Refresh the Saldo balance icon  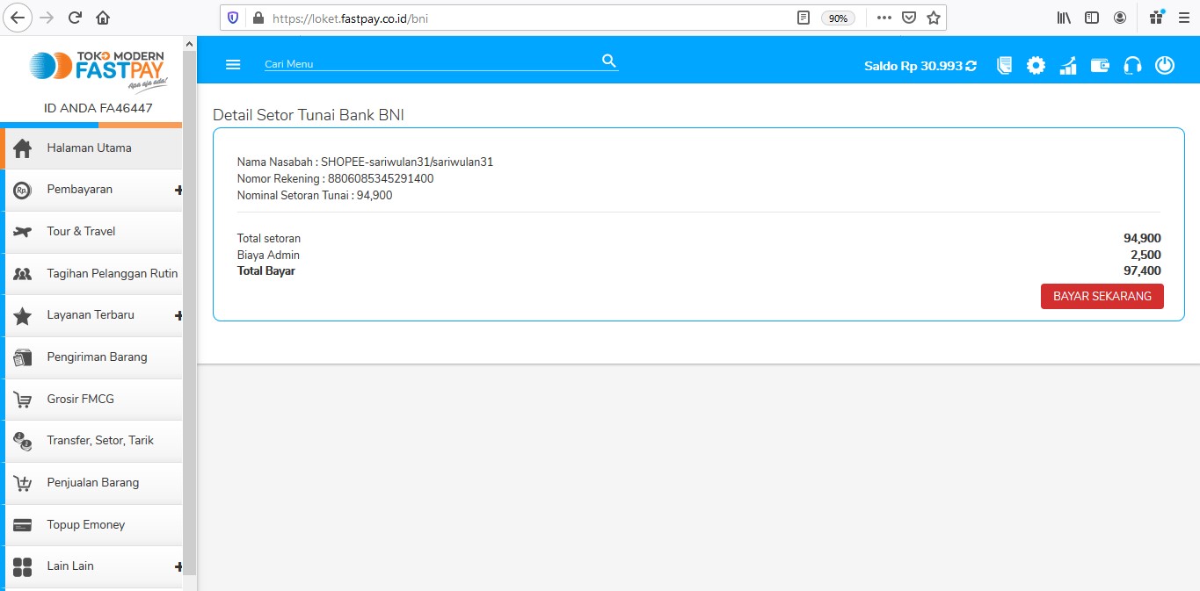coord(971,66)
